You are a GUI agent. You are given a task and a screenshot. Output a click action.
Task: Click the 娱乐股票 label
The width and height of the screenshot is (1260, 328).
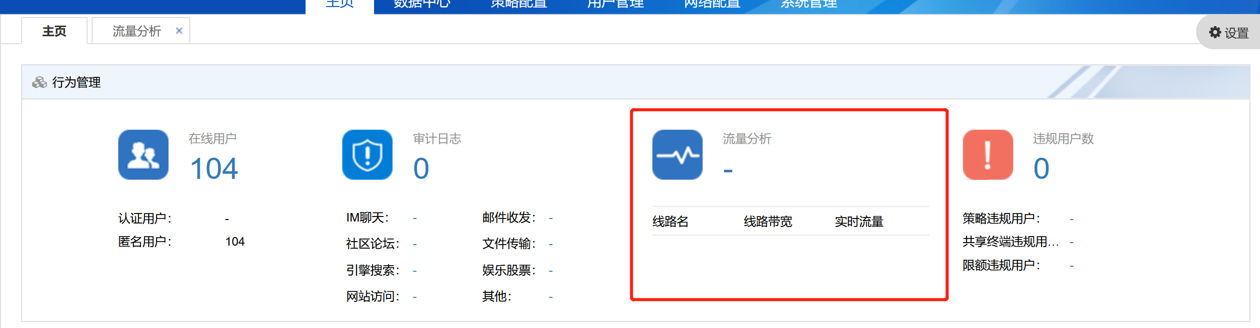pyautogui.click(x=509, y=270)
